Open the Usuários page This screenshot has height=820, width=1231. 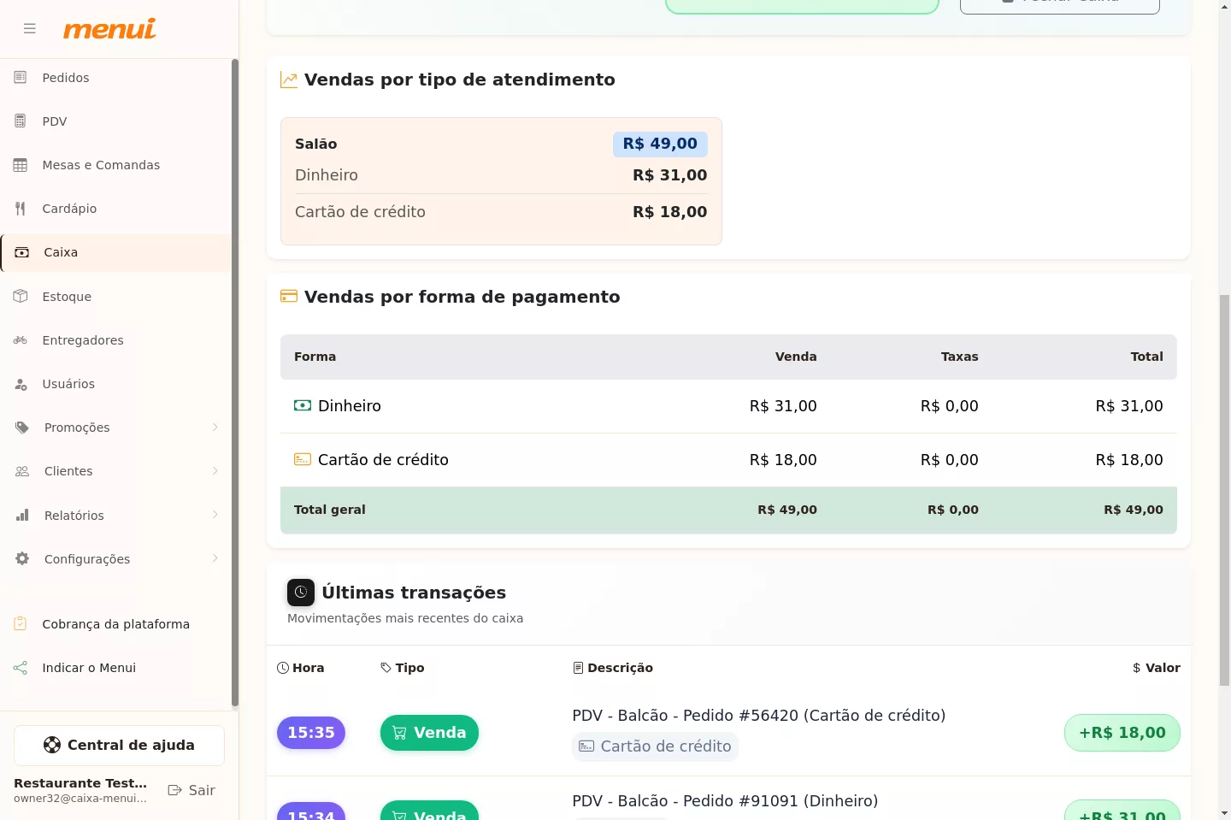point(116,384)
